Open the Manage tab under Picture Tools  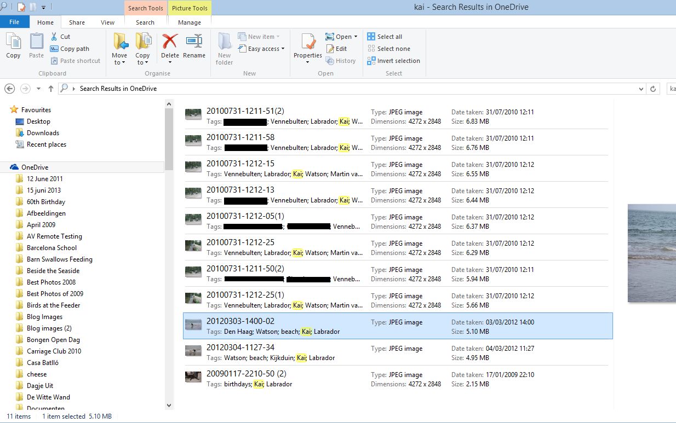click(x=190, y=22)
